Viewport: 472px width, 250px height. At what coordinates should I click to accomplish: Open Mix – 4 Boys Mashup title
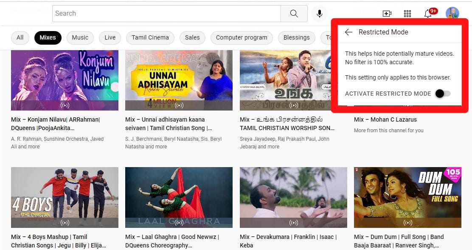point(59,241)
